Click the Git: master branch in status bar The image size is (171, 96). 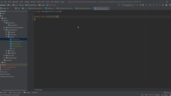point(165,95)
